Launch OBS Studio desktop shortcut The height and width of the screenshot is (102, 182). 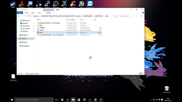coord(56,4)
